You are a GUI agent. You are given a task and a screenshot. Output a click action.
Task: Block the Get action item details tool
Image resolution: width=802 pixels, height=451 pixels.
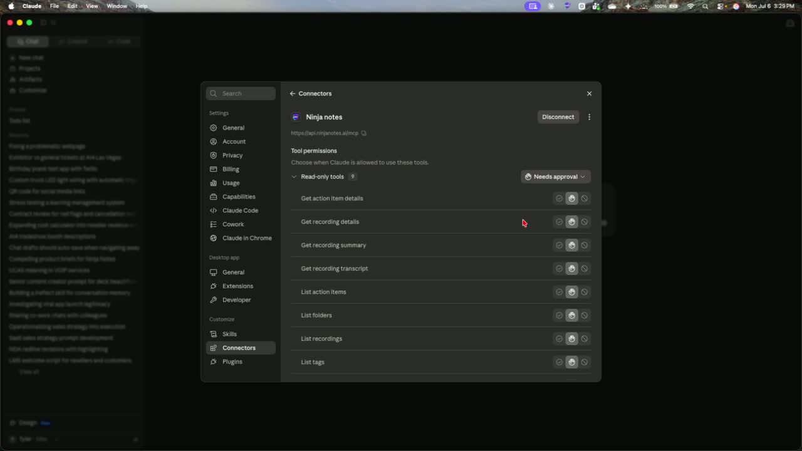tap(585, 199)
